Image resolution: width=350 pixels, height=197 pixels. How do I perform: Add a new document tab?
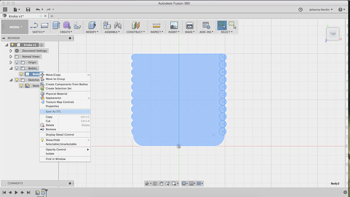(x=52, y=16)
